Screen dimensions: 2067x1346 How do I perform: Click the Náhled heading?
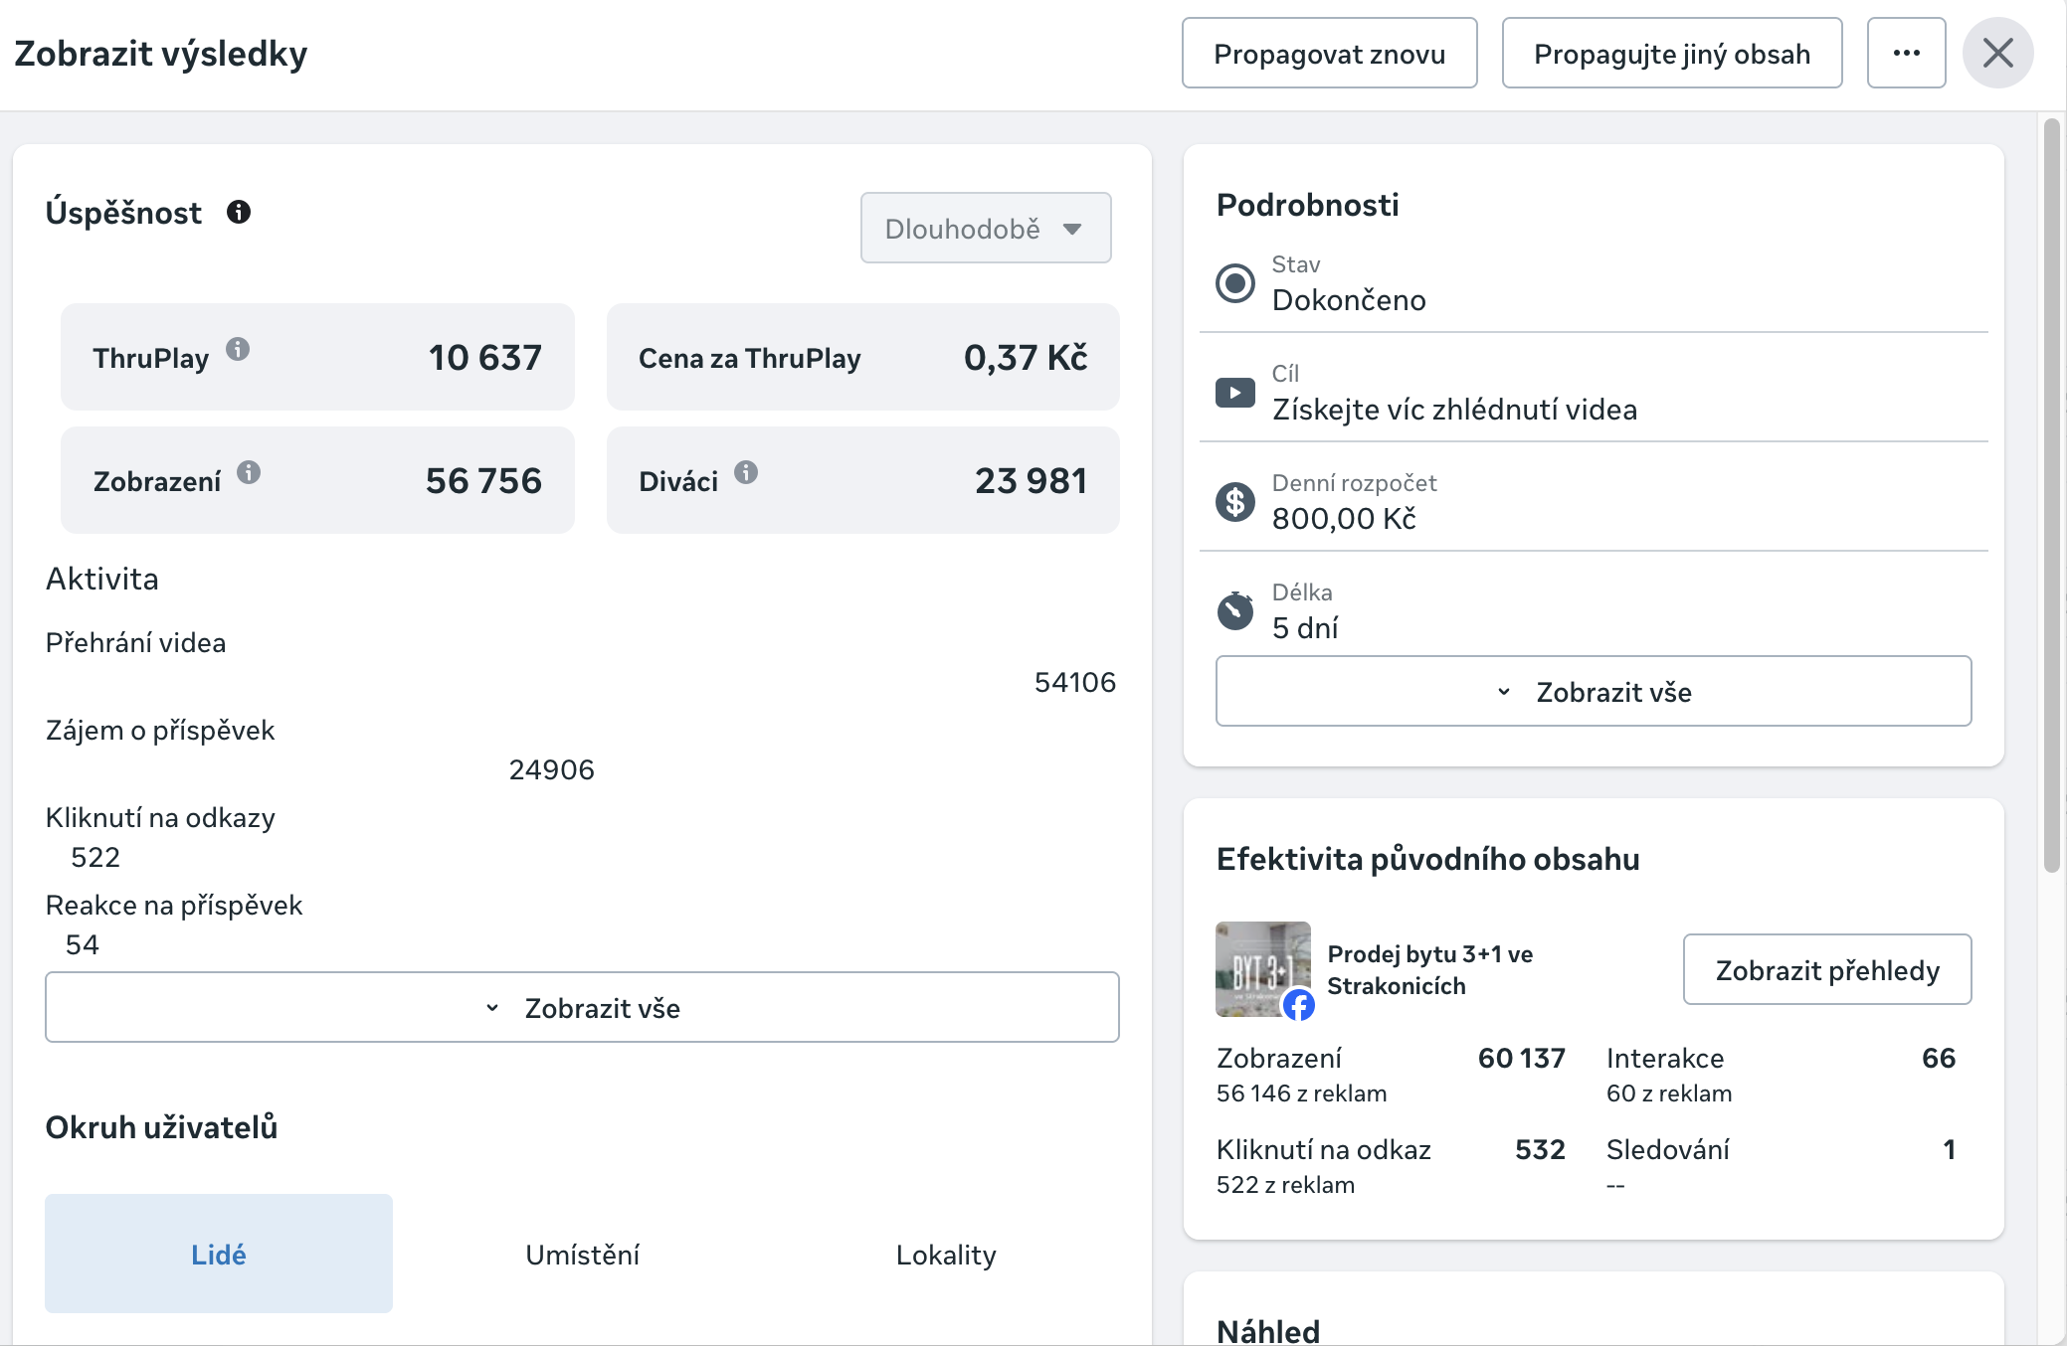coord(1268,1330)
